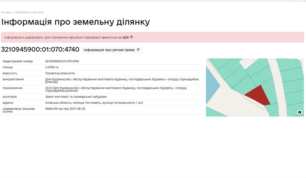Click the використання label
Screen dimensions: 306x178
[x=13, y=79]
